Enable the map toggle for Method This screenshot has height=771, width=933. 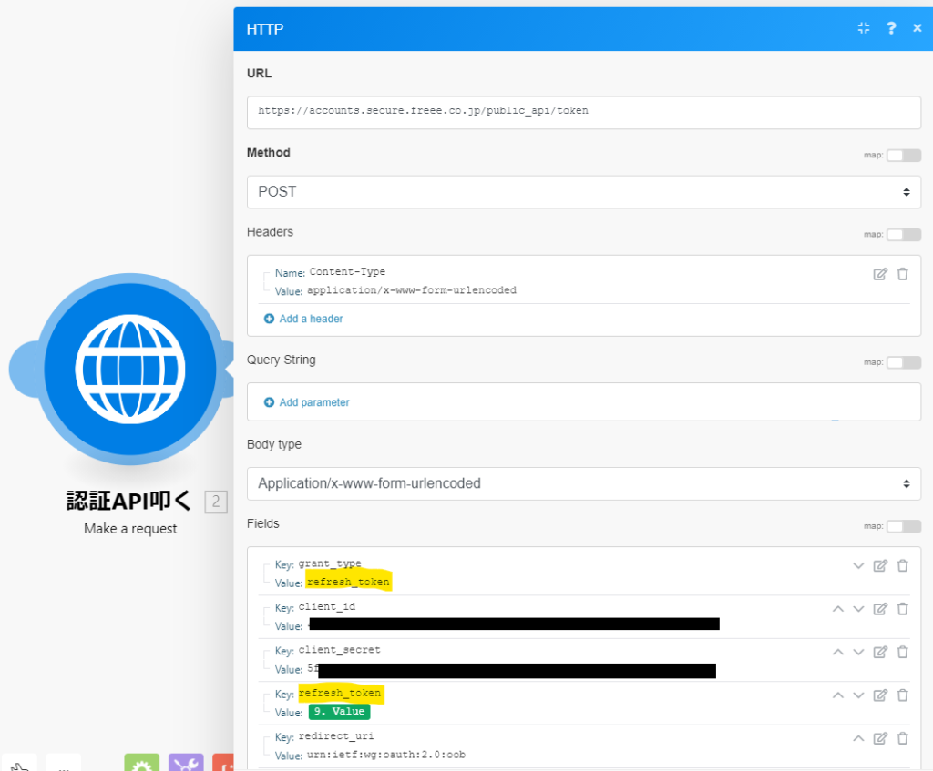click(903, 155)
